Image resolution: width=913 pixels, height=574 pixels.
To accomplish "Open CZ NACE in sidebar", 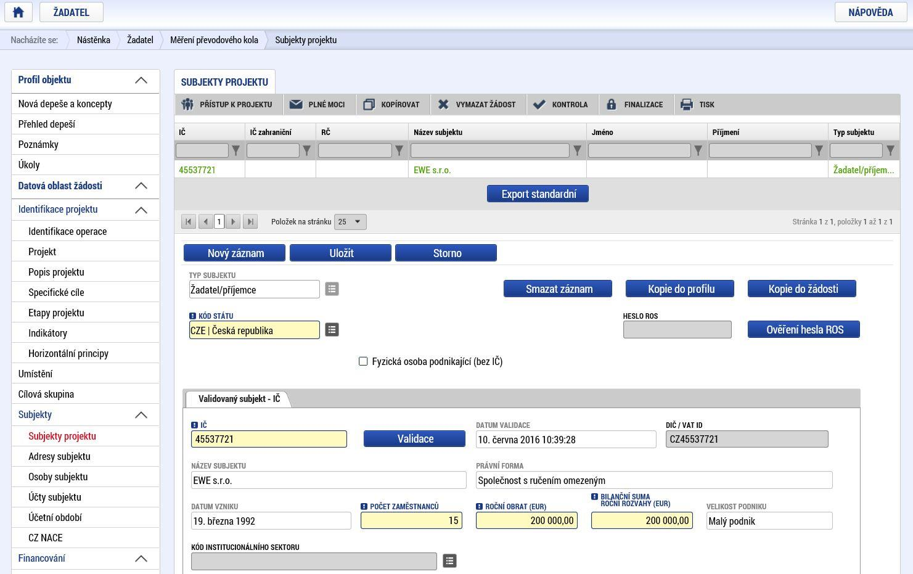I will pos(45,538).
